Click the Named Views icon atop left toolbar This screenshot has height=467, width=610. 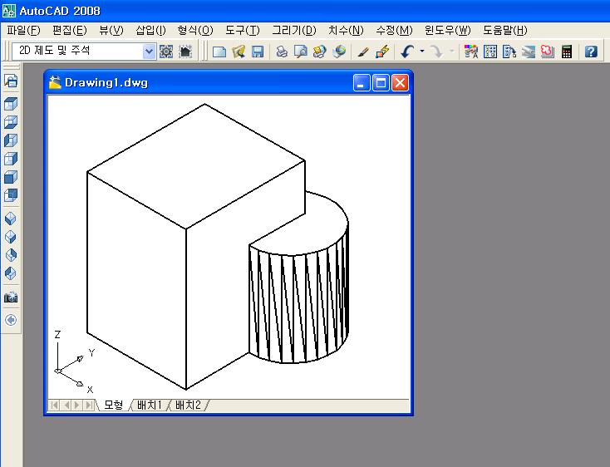pos(11,81)
